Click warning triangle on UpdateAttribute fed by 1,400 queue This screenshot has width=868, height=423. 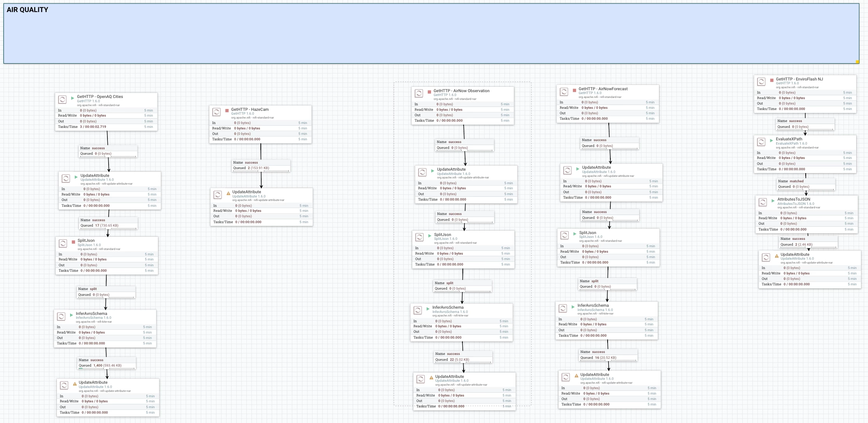(x=75, y=384)
